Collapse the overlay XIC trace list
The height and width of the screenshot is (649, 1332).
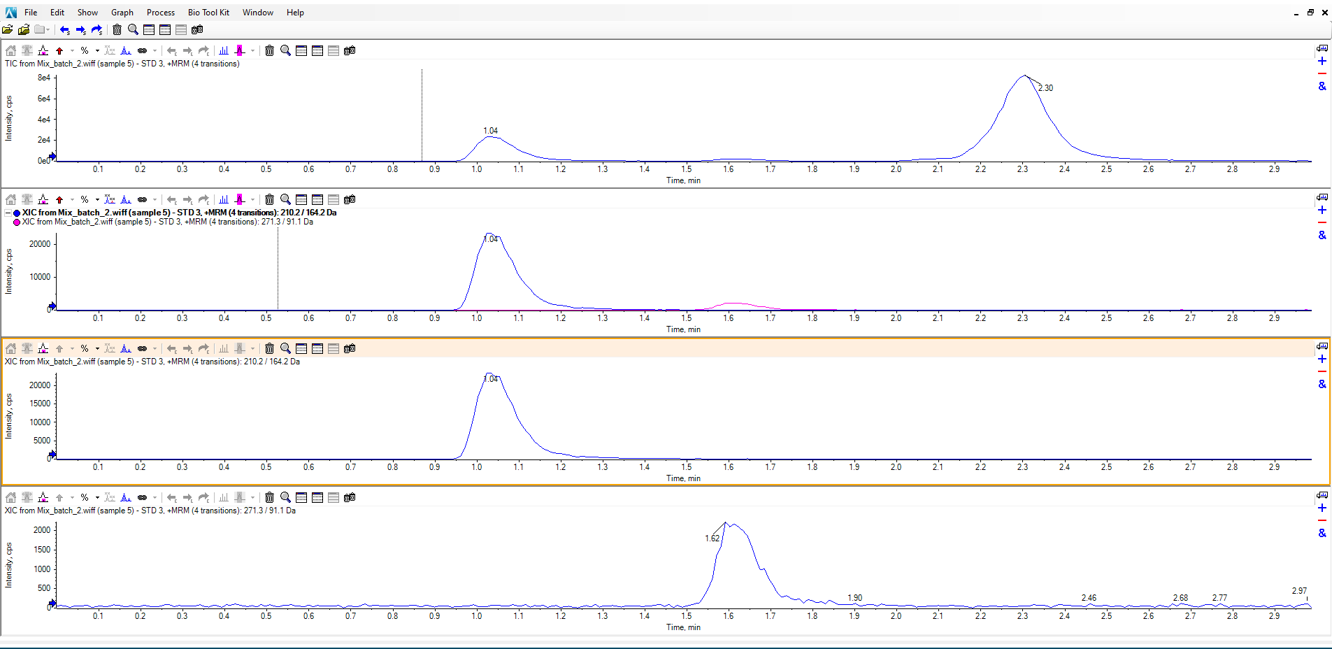coord(8,213)
